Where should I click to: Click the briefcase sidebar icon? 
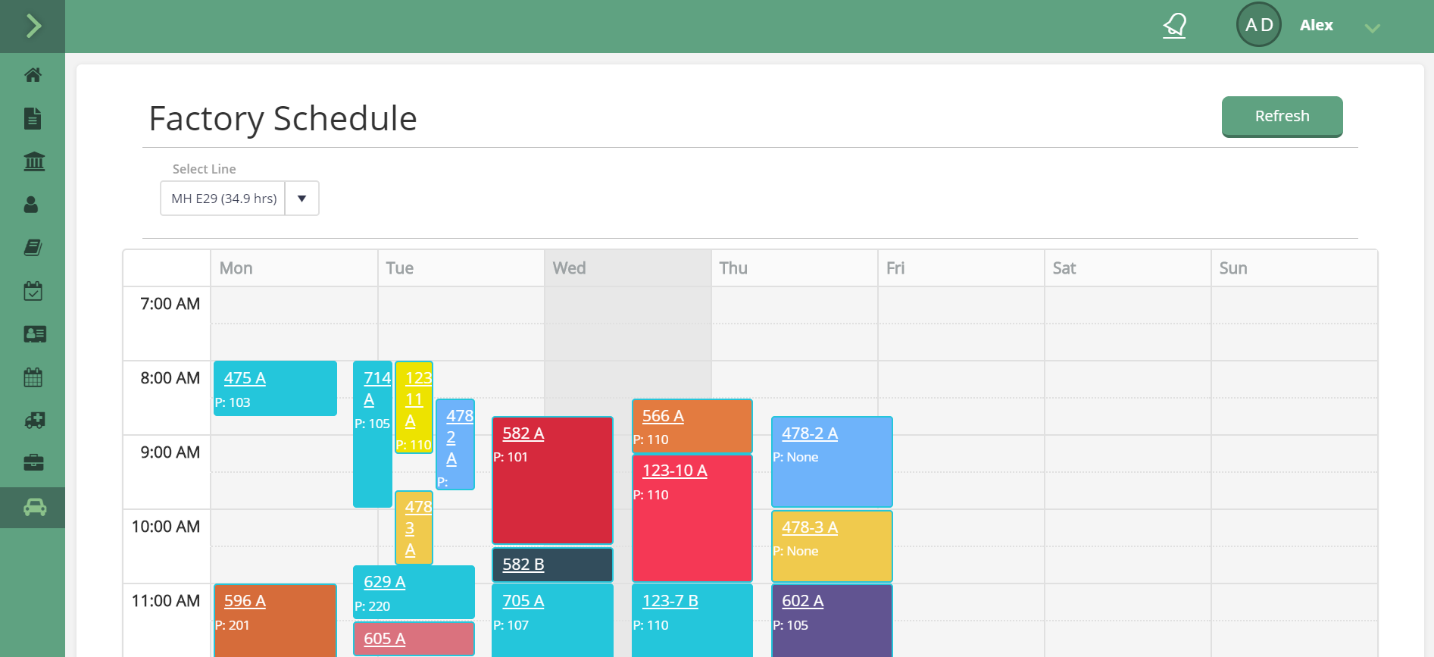click(33, 463)
